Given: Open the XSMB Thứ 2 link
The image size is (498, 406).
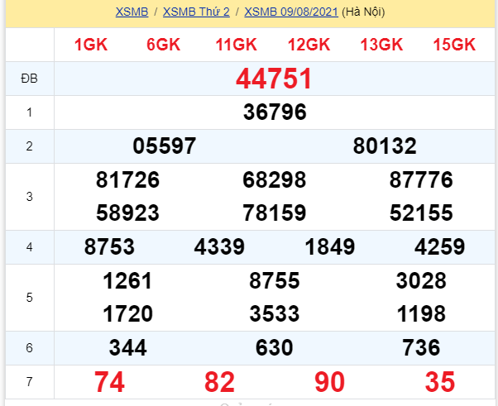Looking at the screenshot, I should 197,12.
